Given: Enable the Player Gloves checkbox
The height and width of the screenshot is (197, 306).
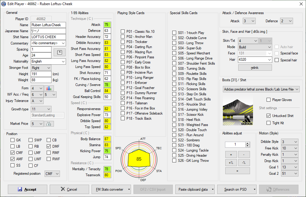Looking at the screenshot, I should pyautogui.click(x=269, y=100).
